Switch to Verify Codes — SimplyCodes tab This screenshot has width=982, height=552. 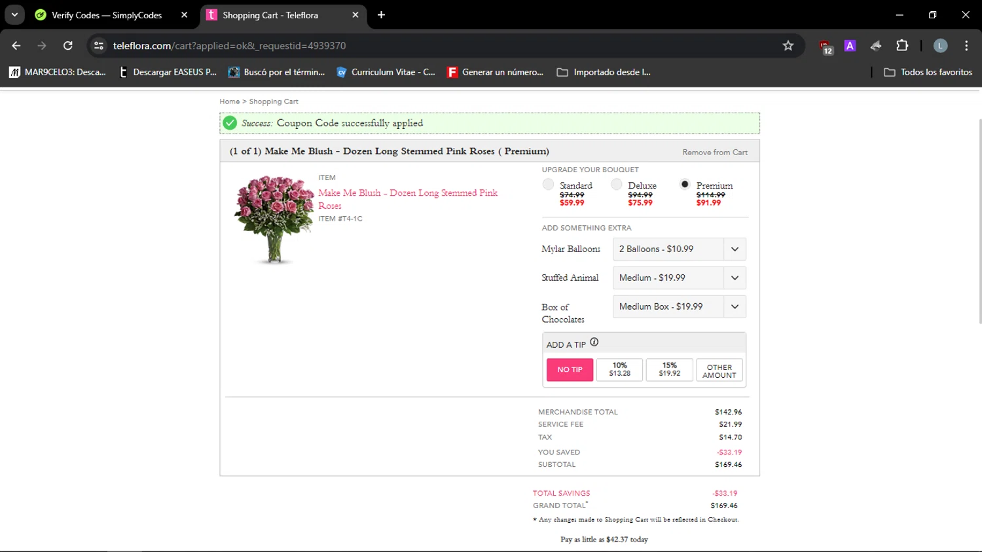pos(107,15)
